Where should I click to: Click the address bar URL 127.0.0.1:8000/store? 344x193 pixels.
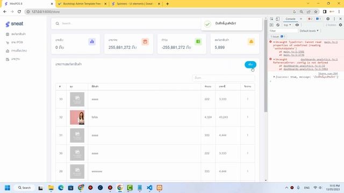pos(46,12)
